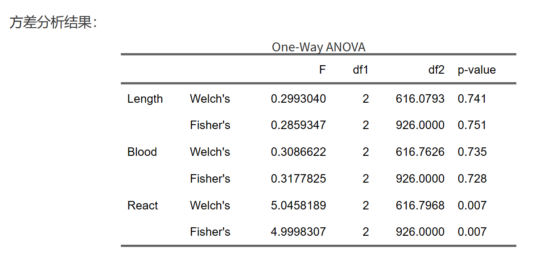Screen dimensions: 552x259
Task: Click the df2 column header
Action: pos(436,70)
